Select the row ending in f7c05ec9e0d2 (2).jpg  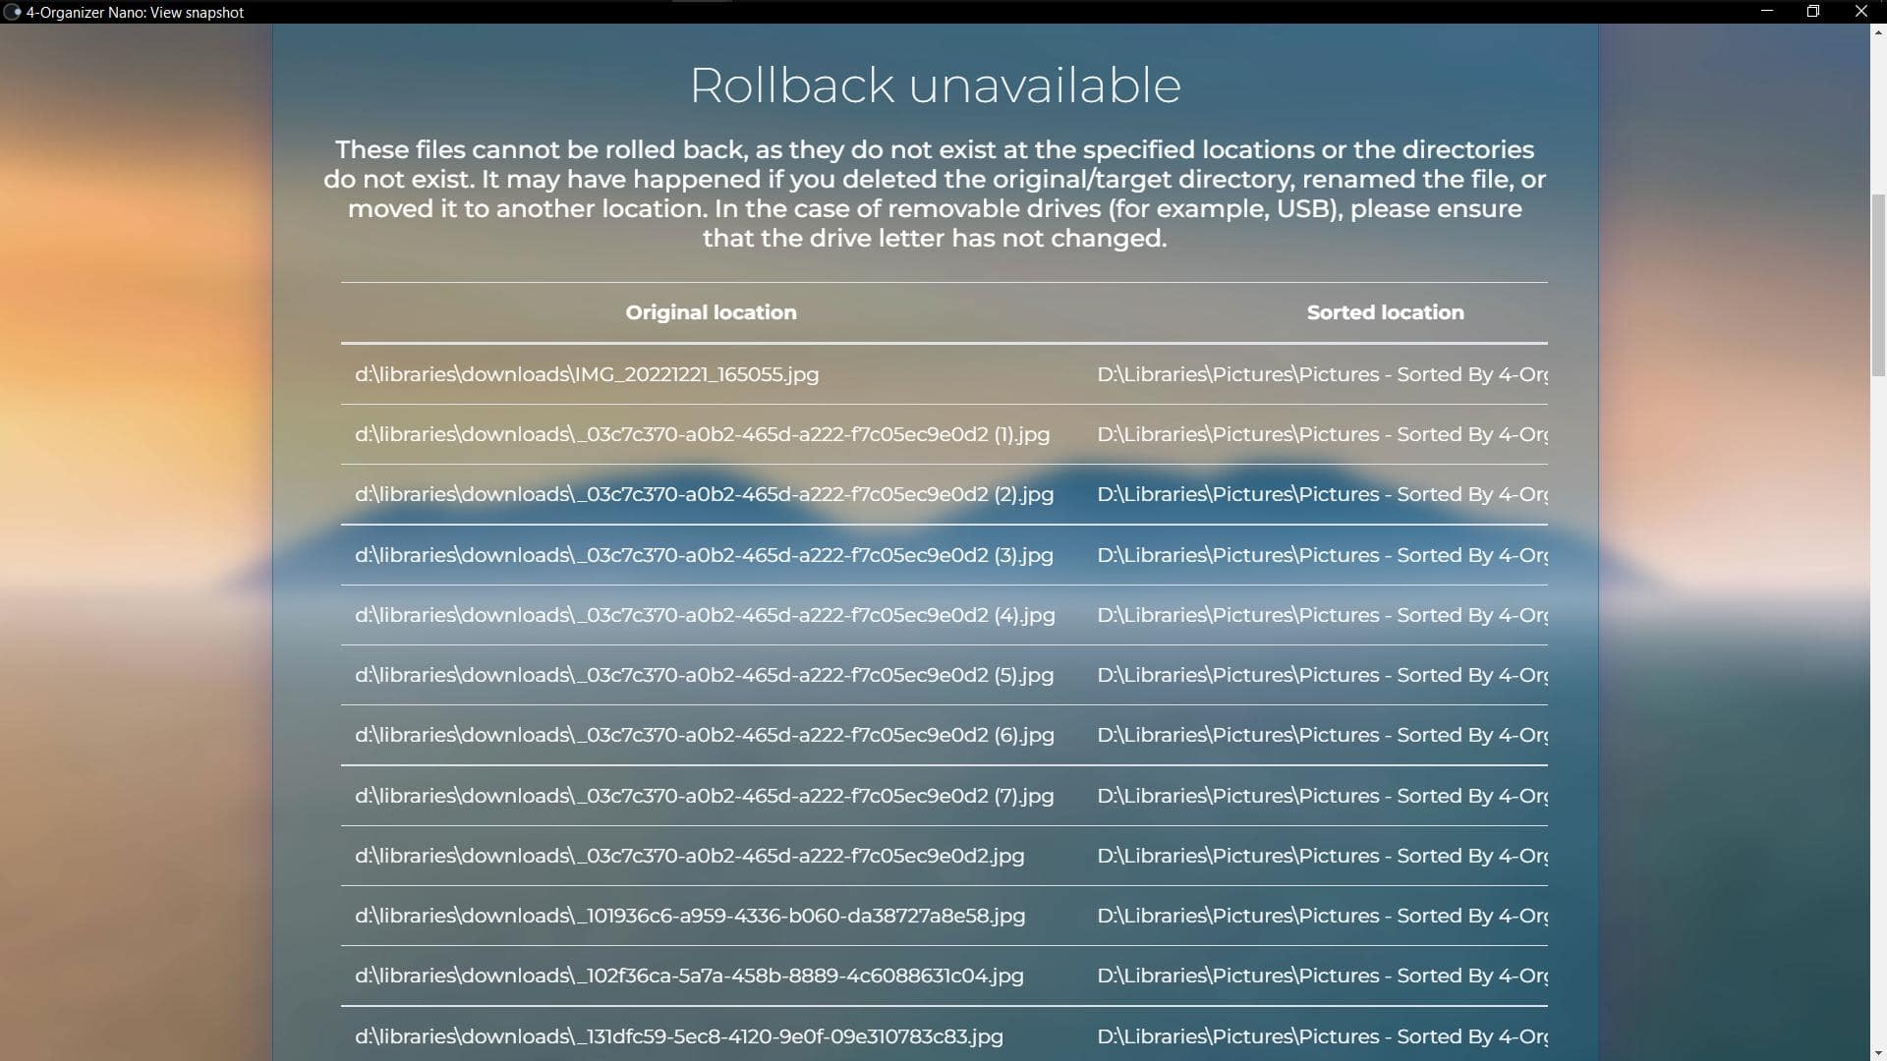point(704,494)
